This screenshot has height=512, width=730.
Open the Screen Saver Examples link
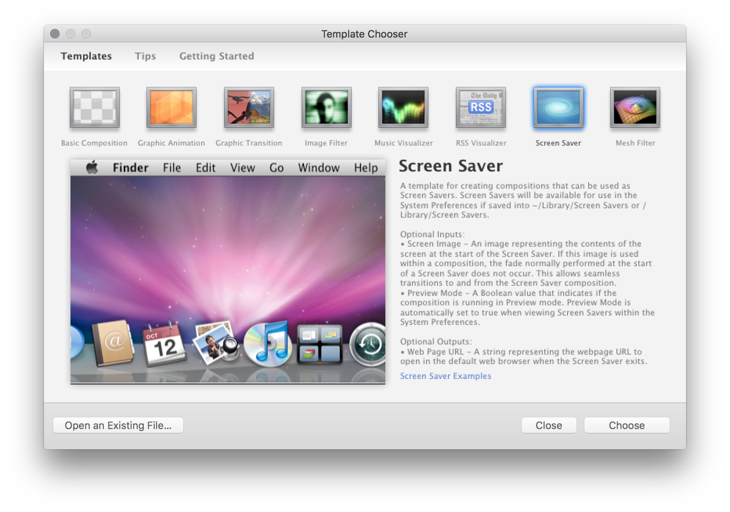coord(446,376)
